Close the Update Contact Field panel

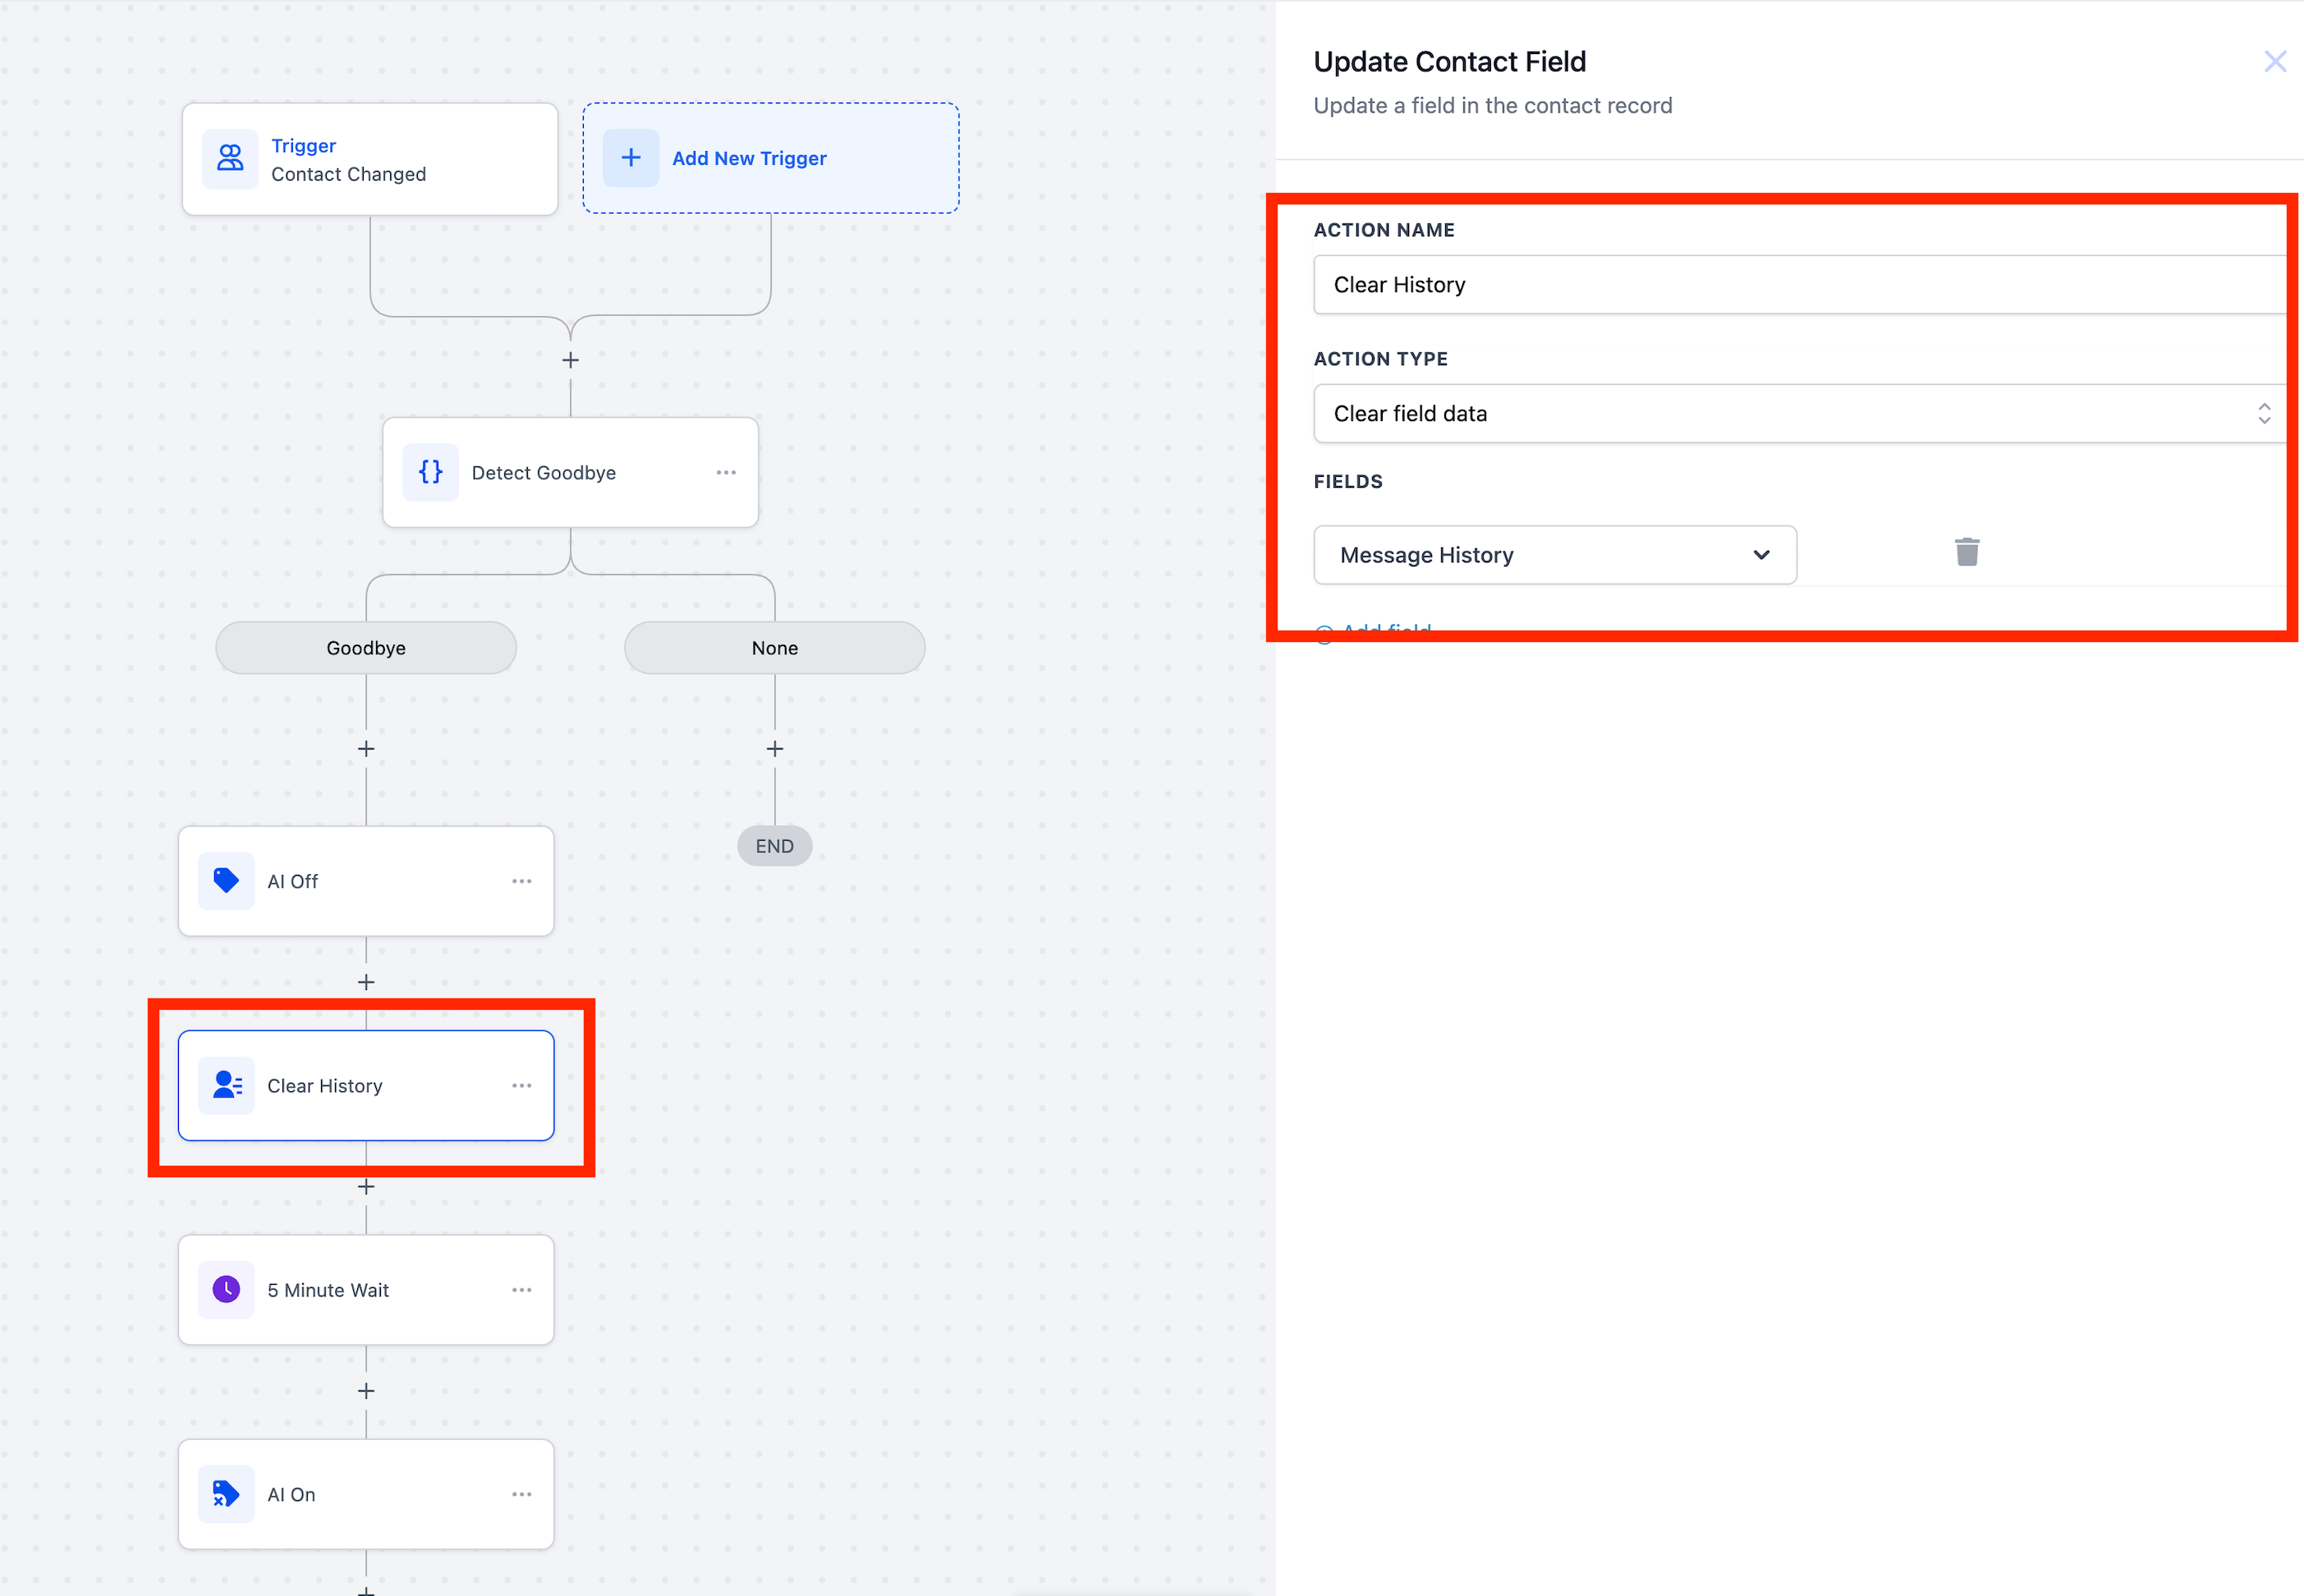(2275, 62)
